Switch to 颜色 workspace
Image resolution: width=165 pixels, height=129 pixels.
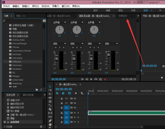pos(121,10)
